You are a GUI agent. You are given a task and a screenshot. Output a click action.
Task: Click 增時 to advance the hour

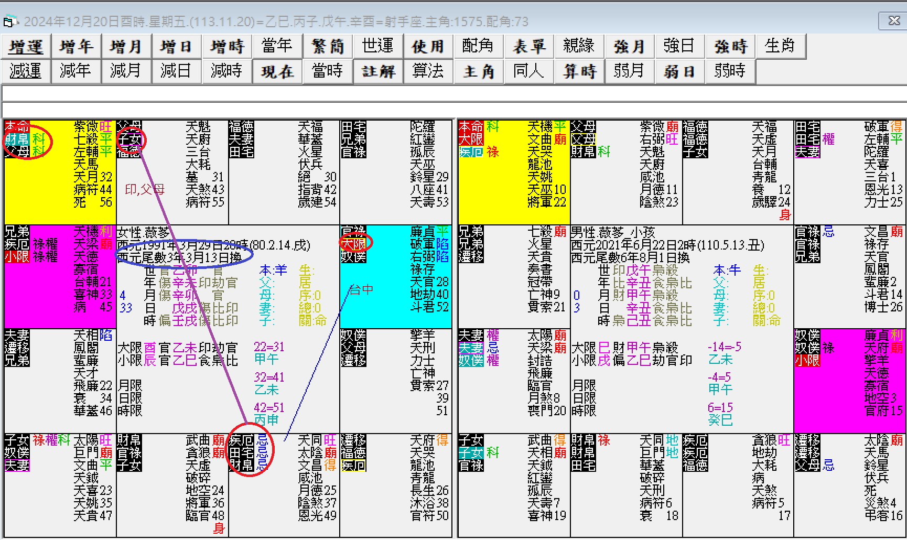[x=227, y=47]
